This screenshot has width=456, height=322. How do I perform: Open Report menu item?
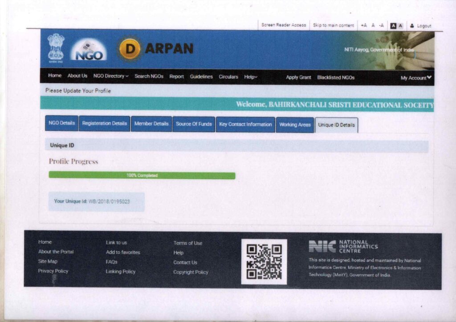(x=176, y=76)
